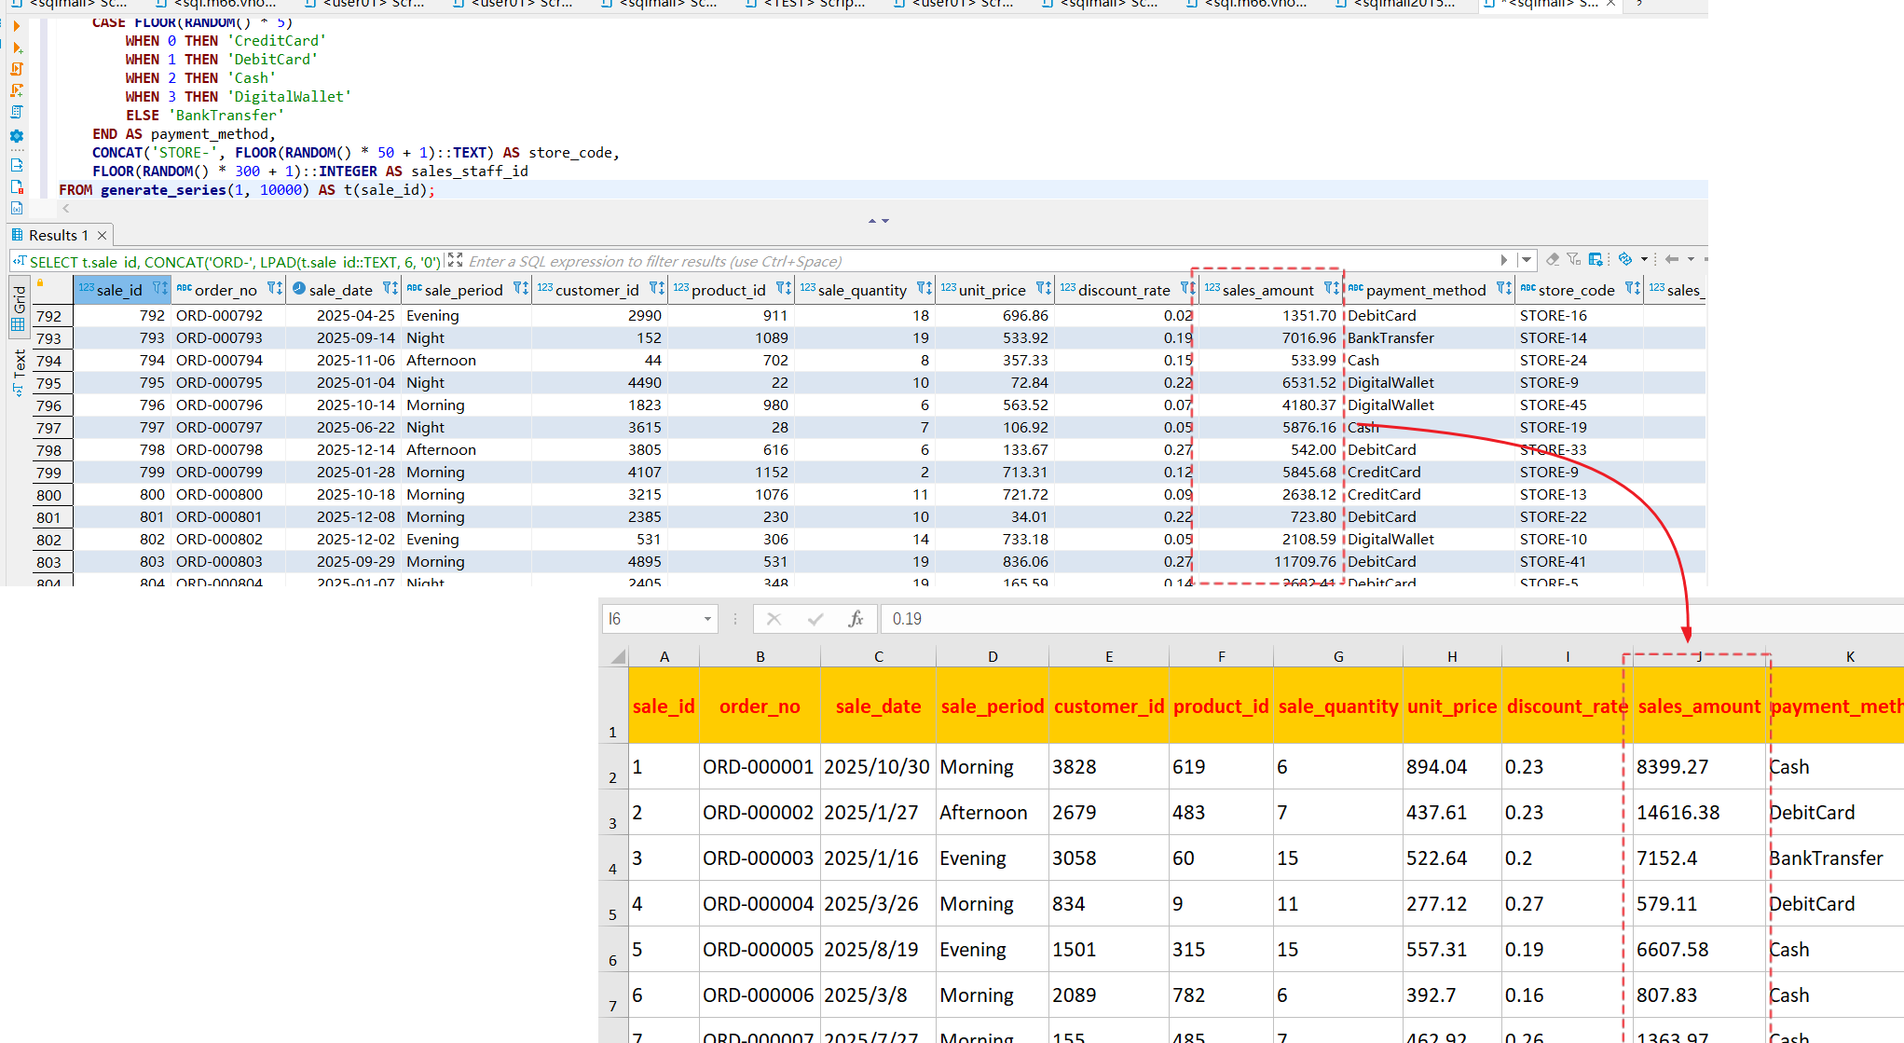Switch results view to Grid mode

[19, 309]
